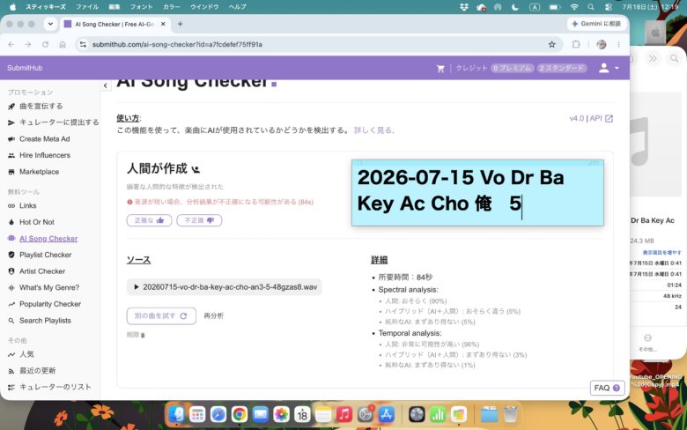This screenshot has width=687, height=430.
Task: Click the trash icon next to 削除
Action: (143, 336)
